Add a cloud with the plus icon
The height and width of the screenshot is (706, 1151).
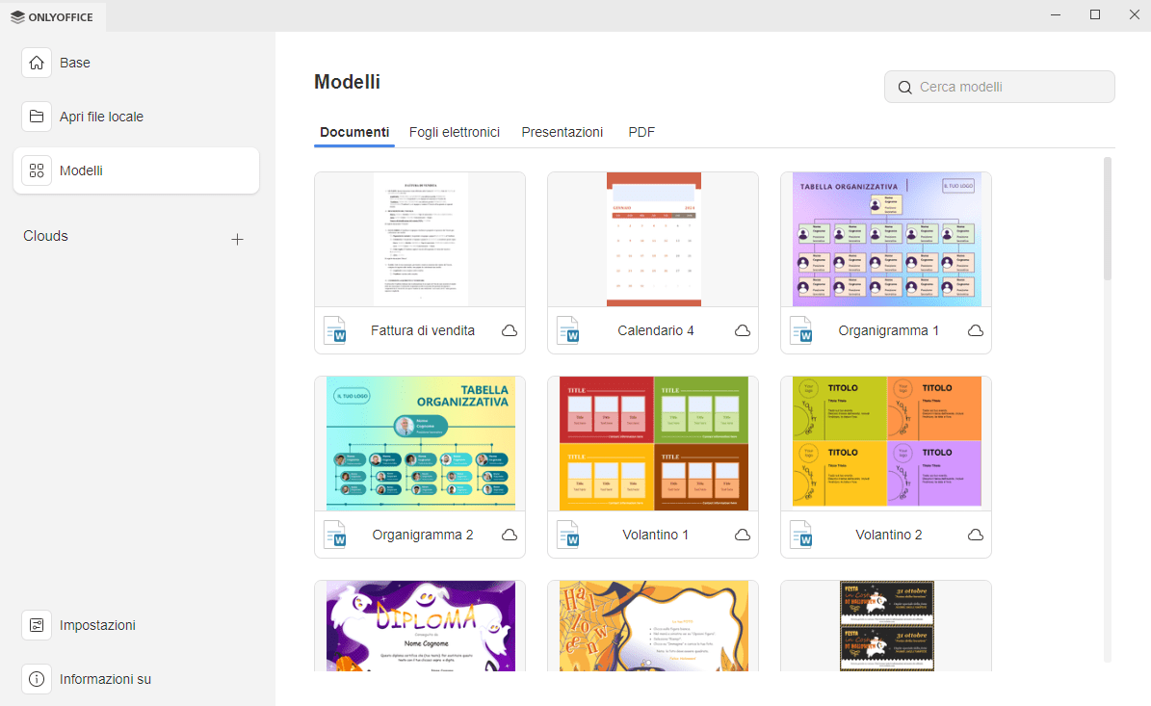tap(237, 239)
